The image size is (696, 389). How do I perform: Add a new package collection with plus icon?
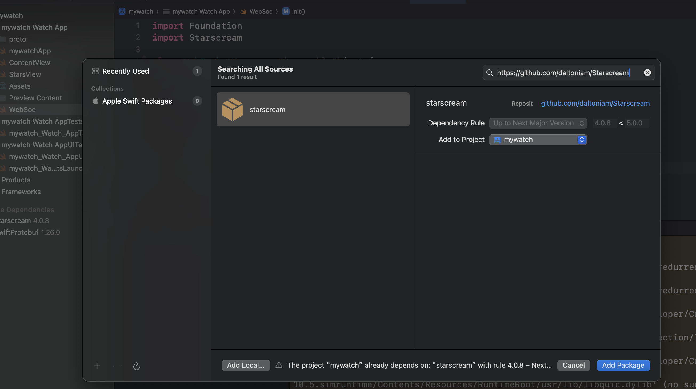coord(97,366)
